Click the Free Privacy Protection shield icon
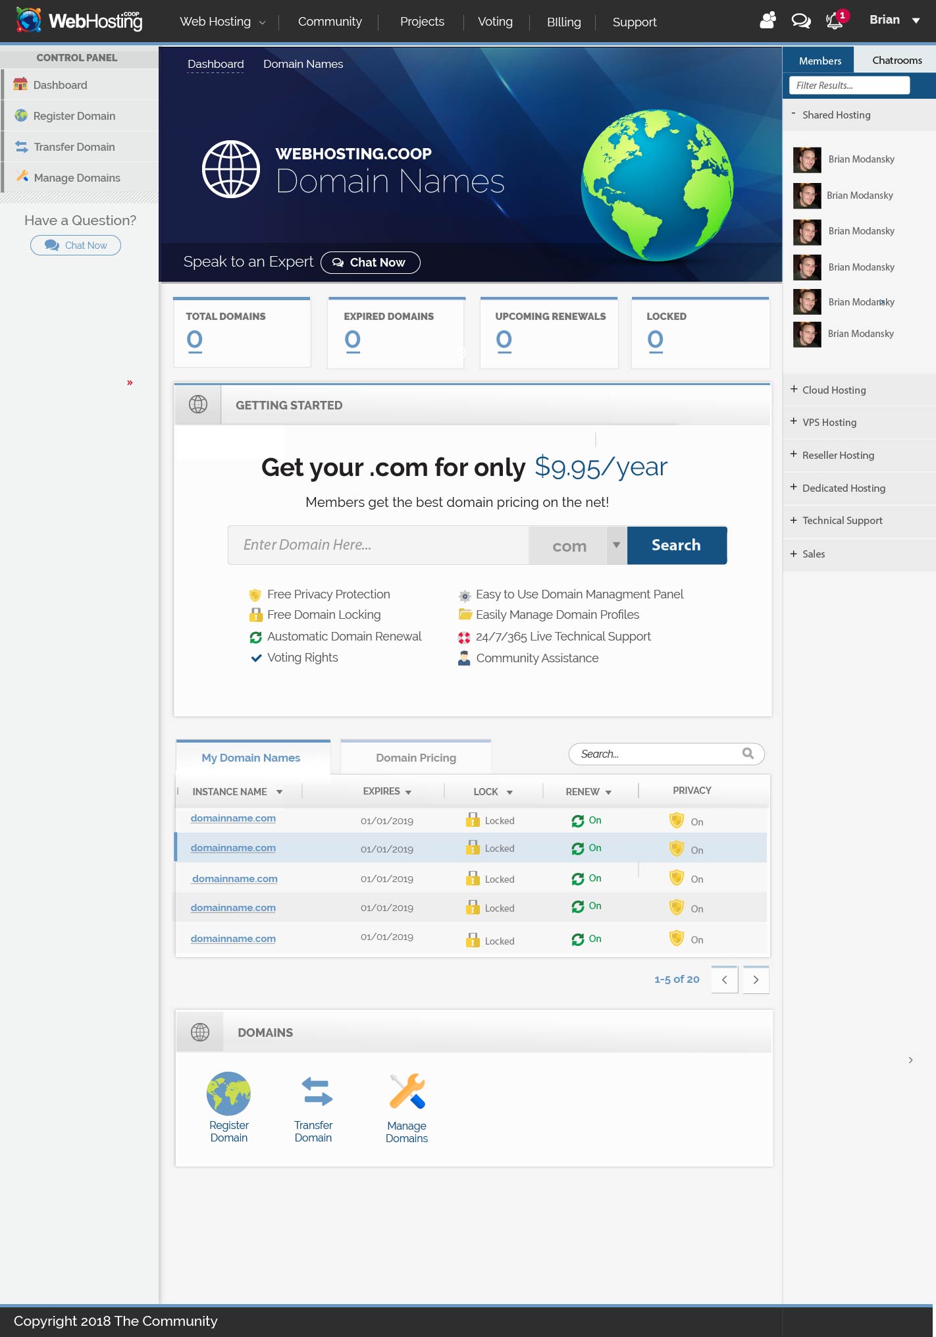This screenshot has width=936, height=1337. coord(255,595)
